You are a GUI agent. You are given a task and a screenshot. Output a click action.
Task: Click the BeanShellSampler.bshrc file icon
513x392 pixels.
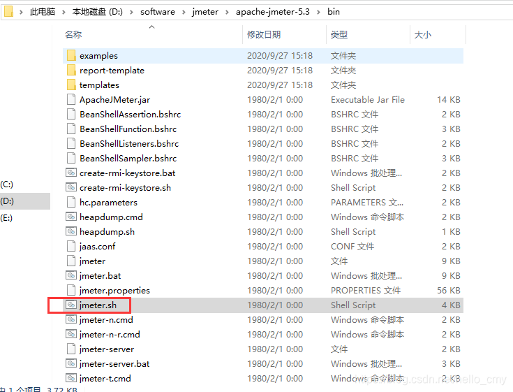click(71, 159)
